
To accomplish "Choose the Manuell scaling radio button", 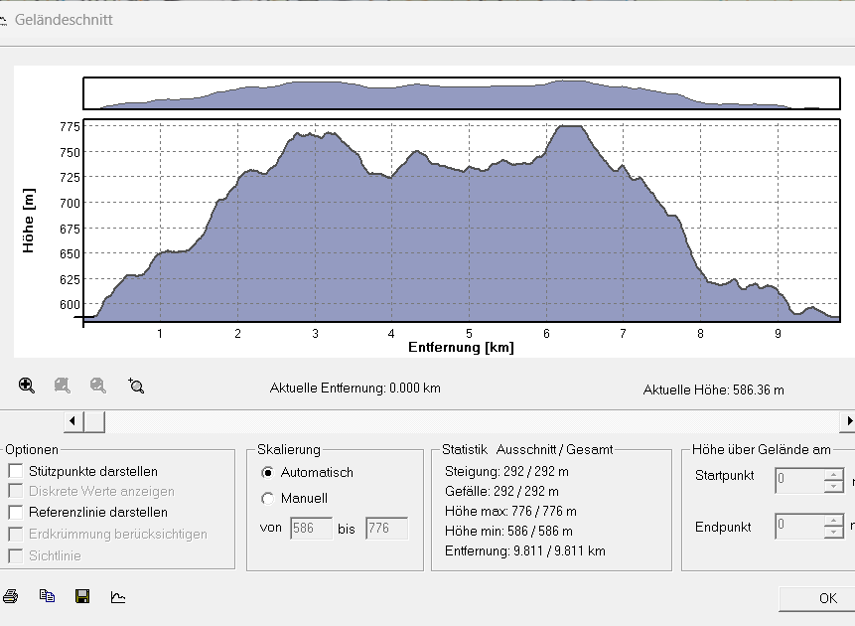I will 267,498.
